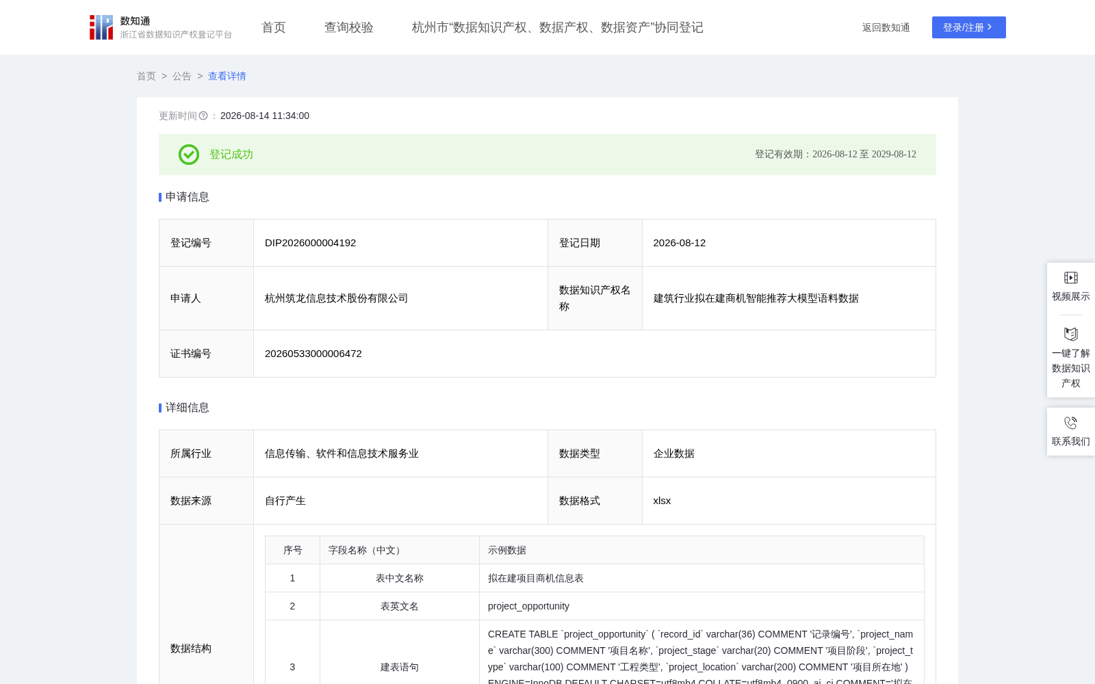Go to 公告 in the breadcrumb
1095x684 pixels.
tap(182, 76)
